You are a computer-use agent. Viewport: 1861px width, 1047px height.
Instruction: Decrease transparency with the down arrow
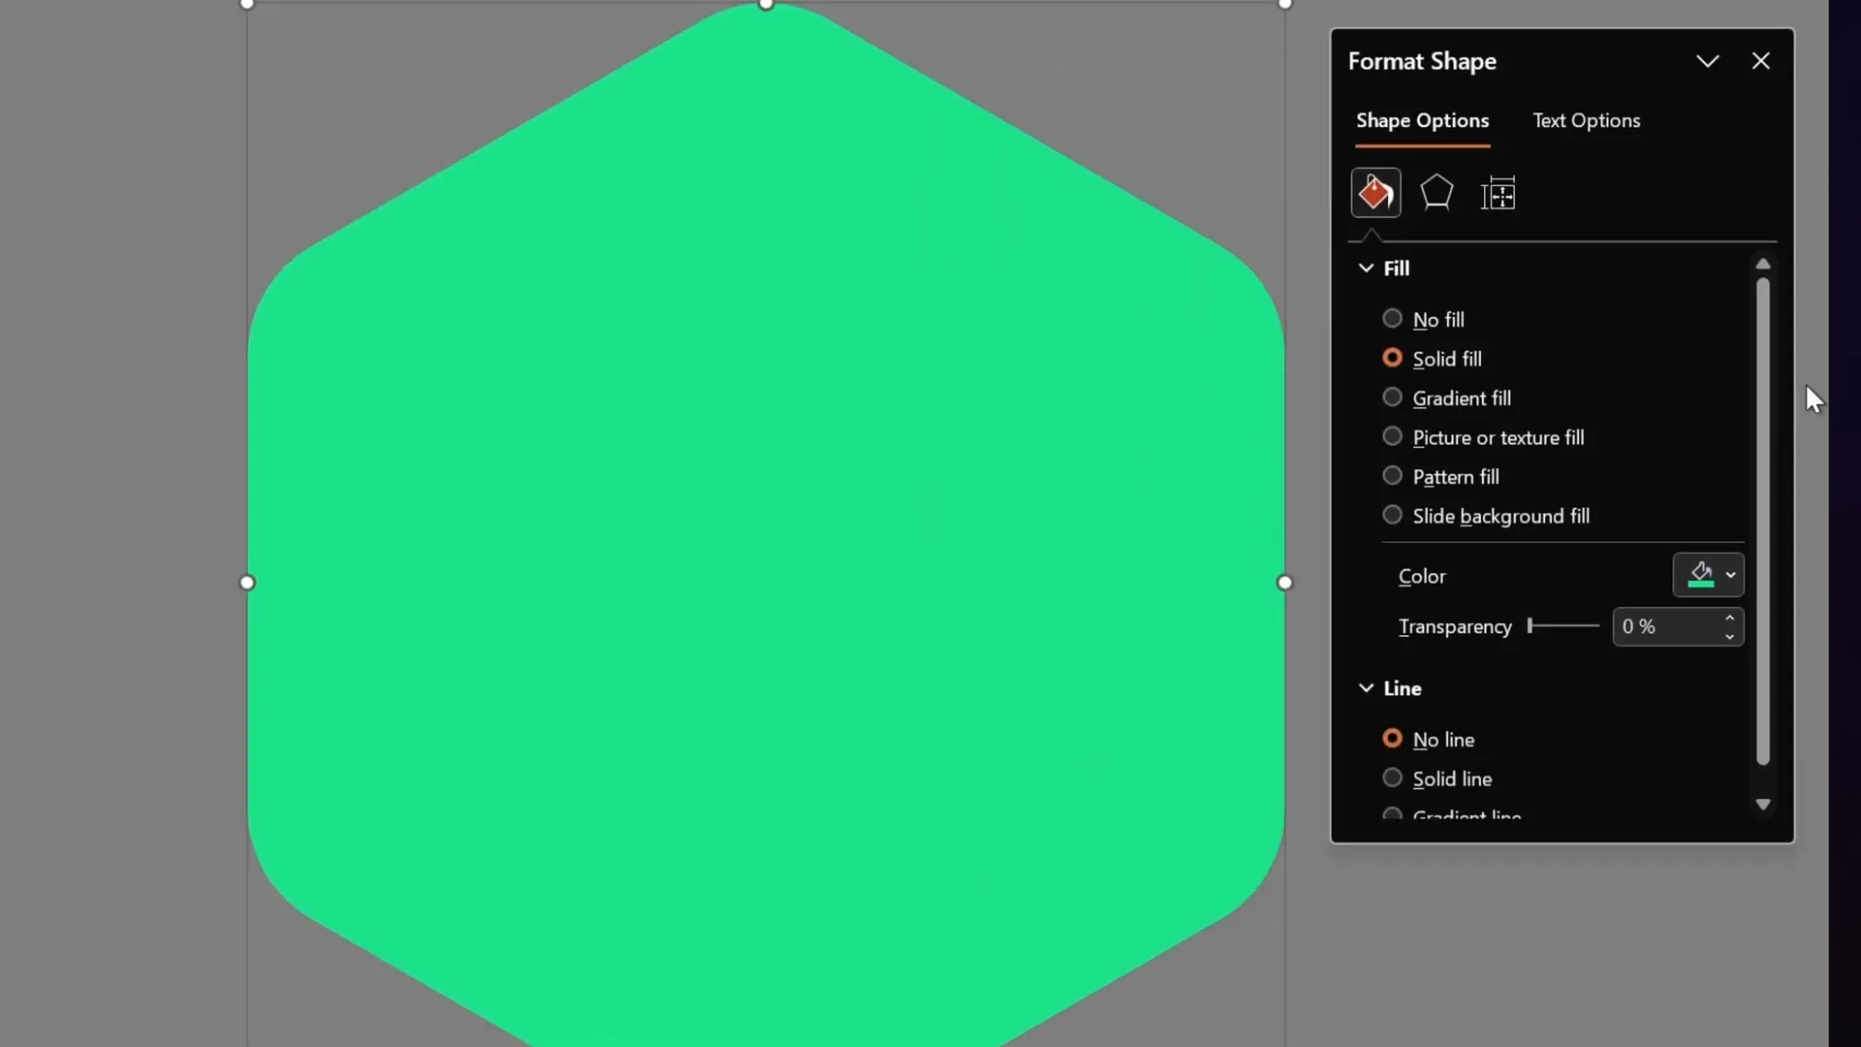coord(1729,637)
